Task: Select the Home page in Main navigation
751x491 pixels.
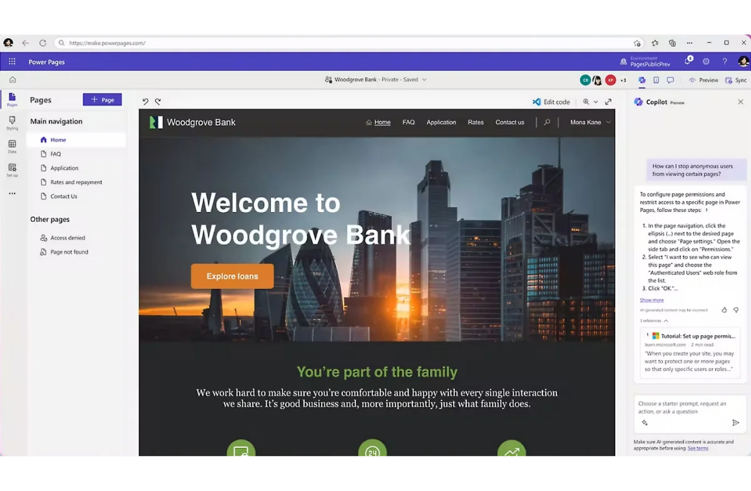Action: click(x=76, y=140)
